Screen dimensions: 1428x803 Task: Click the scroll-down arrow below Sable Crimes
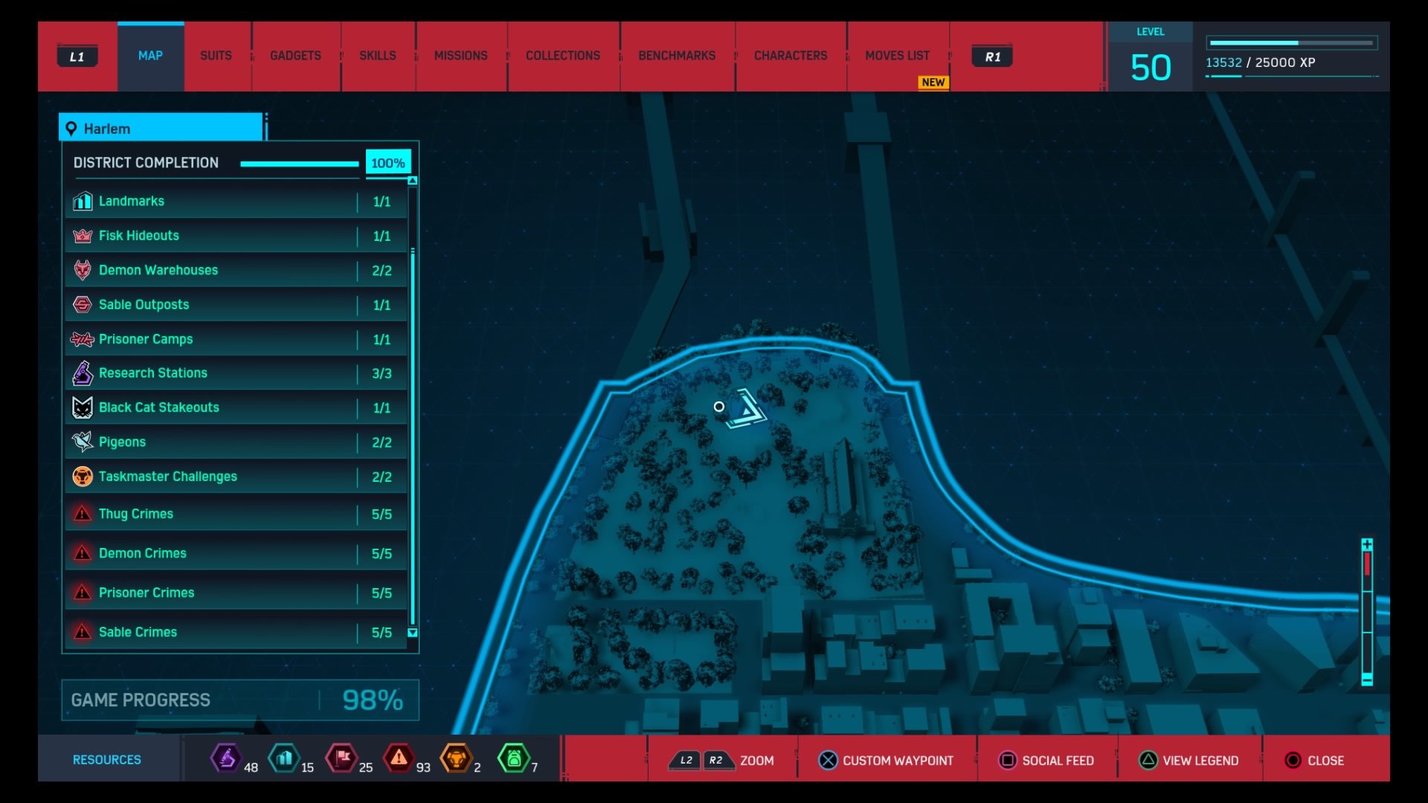411,633
